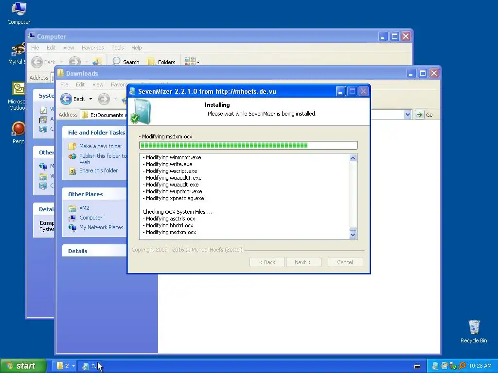Viewport: 498px width, 373px height.
Task: Click the clock showing 10:28 AM
Action: (x=480, y=366)
